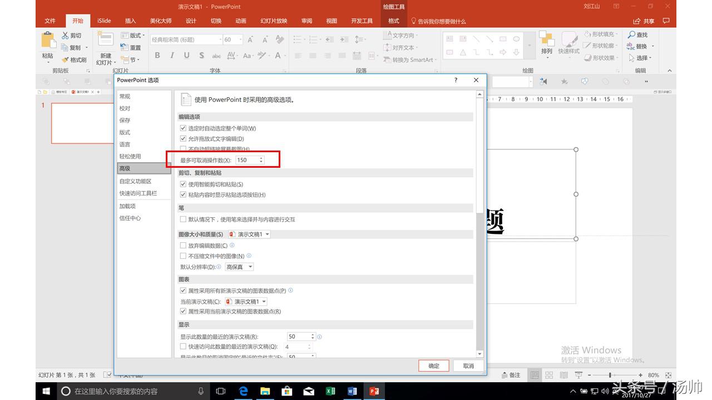
Task: Open the 当前演示文稿 dropdown
Action: point(246,302)
